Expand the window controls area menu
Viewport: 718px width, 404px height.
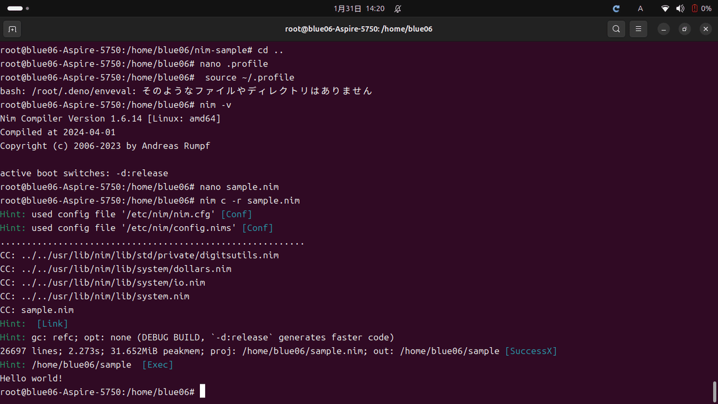click(684, 29)
